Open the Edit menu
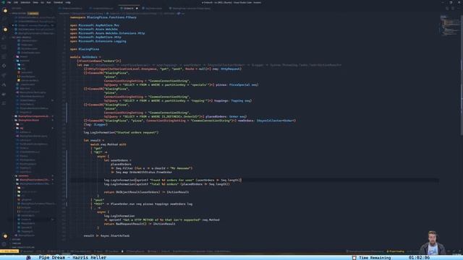Viewport: 463px width, 260px height. coord(16,2)
